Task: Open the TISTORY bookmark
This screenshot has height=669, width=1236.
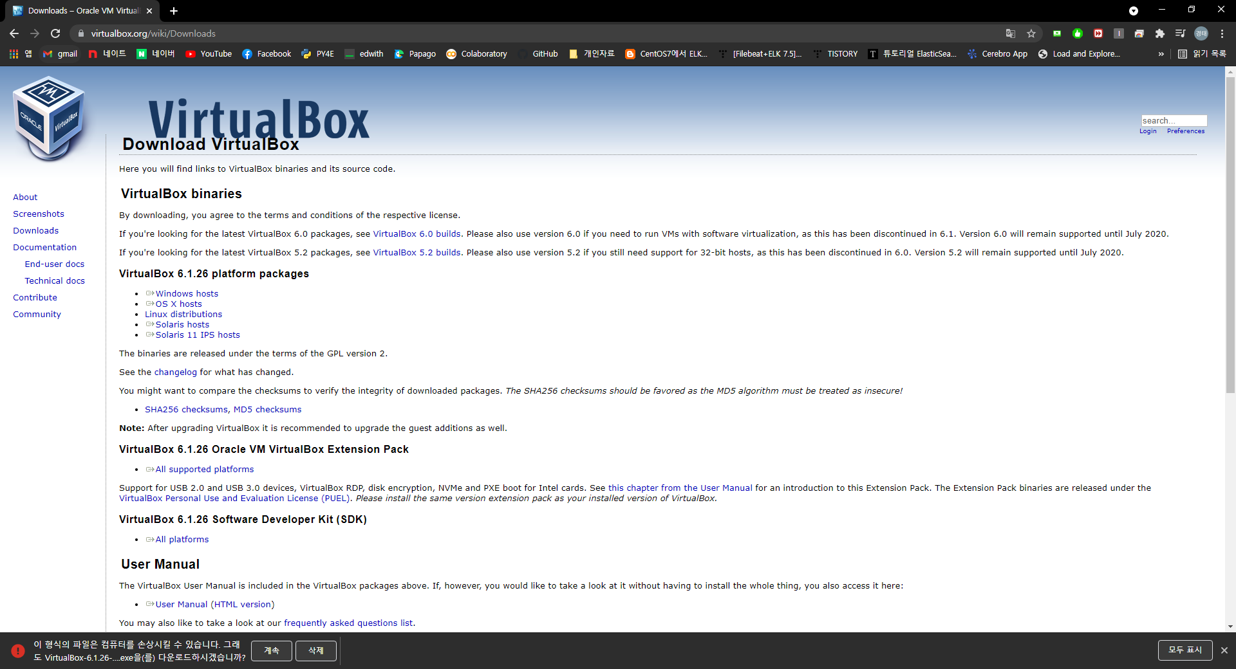Action: [835, 54]
